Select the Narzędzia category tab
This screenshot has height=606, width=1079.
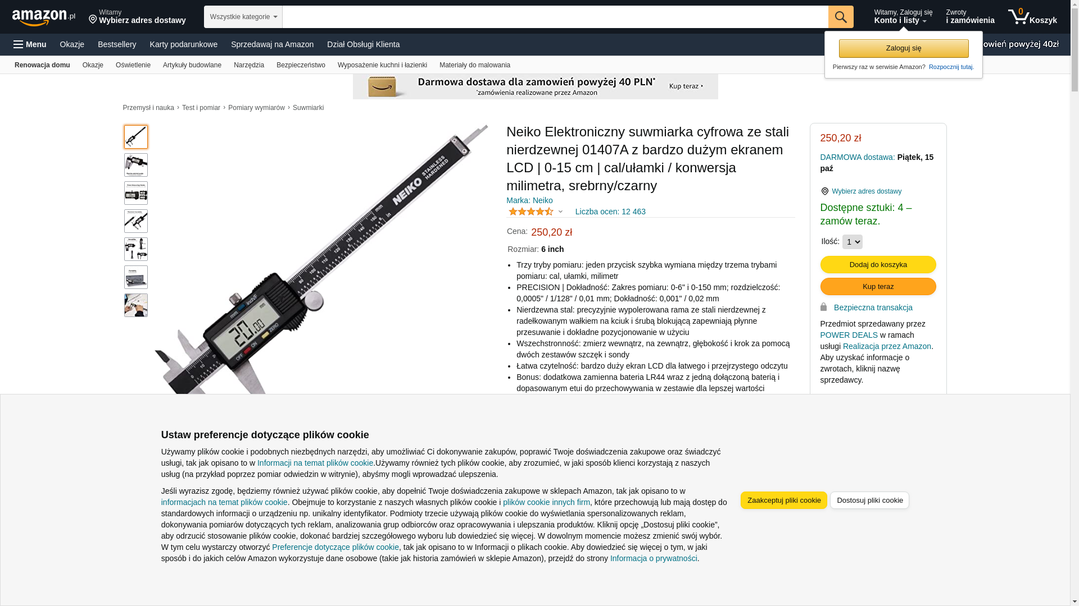click(x=249, y=65)
